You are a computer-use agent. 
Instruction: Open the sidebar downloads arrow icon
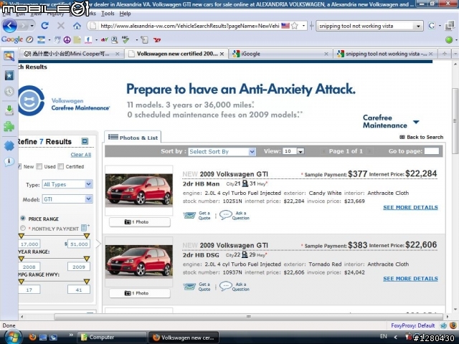click(x=9, y=110)
